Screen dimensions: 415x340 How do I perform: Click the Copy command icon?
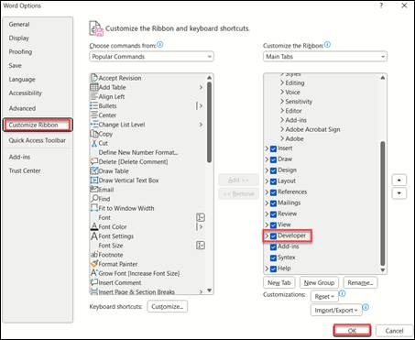[x=94, y=134]
